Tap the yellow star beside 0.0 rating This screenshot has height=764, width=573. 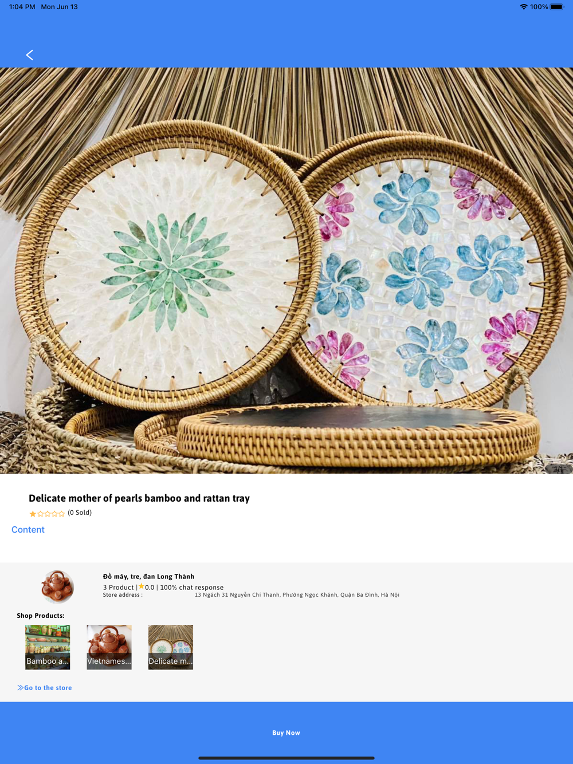pyautogui.click(x=141, y=586)
